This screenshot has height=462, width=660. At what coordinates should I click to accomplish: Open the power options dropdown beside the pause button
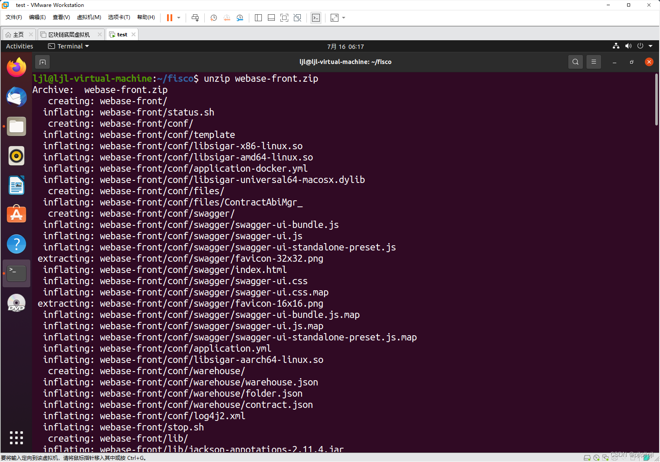[x=179, y=18]
